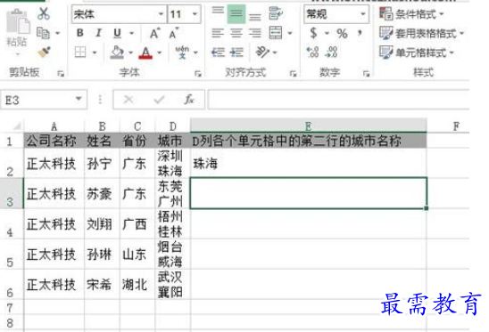Click text Orientation icon
489x332 pixels.
pyautogui.click(x=262, y=52)
